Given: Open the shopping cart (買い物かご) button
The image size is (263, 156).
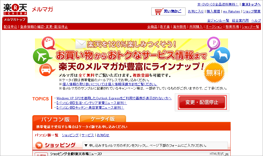Looking at the screenshot, I should pyautogui.click(x=168, y=11).
